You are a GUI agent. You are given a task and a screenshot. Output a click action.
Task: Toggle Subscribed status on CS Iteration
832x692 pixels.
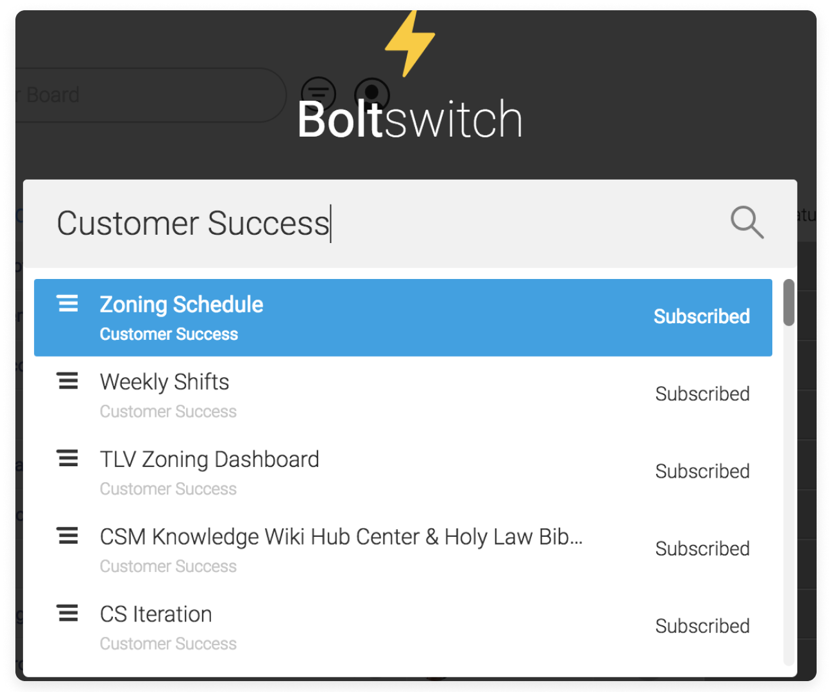[x=702, y=626]
